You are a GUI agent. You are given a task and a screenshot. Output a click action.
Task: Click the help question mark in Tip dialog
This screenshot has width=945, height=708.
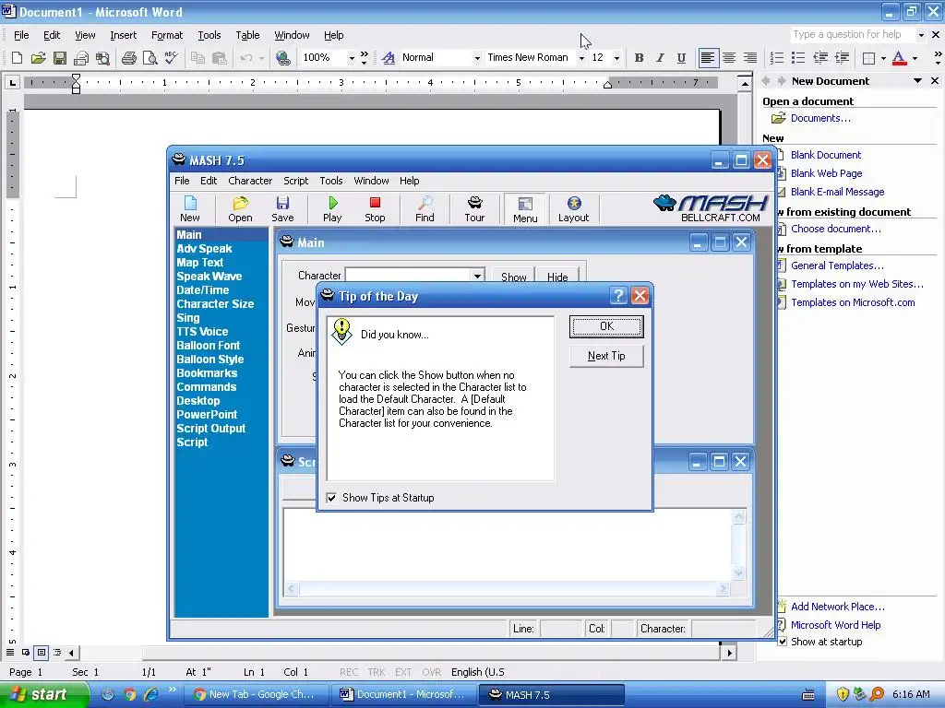[x=617, y=296]
